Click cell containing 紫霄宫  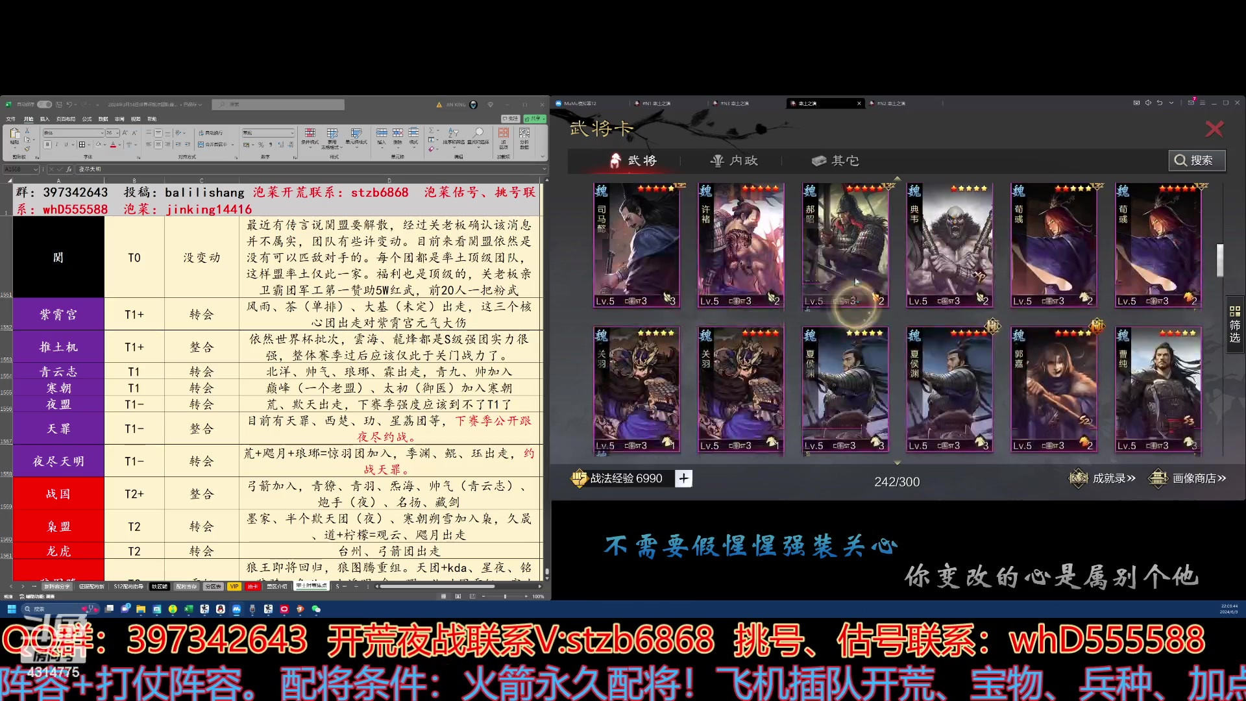(x=58, y=315)
